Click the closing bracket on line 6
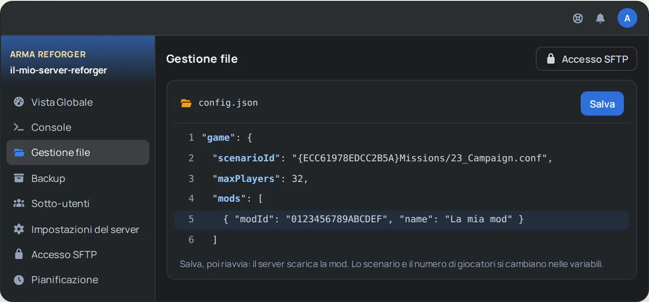649x302 pixels. tap(215, 240)
